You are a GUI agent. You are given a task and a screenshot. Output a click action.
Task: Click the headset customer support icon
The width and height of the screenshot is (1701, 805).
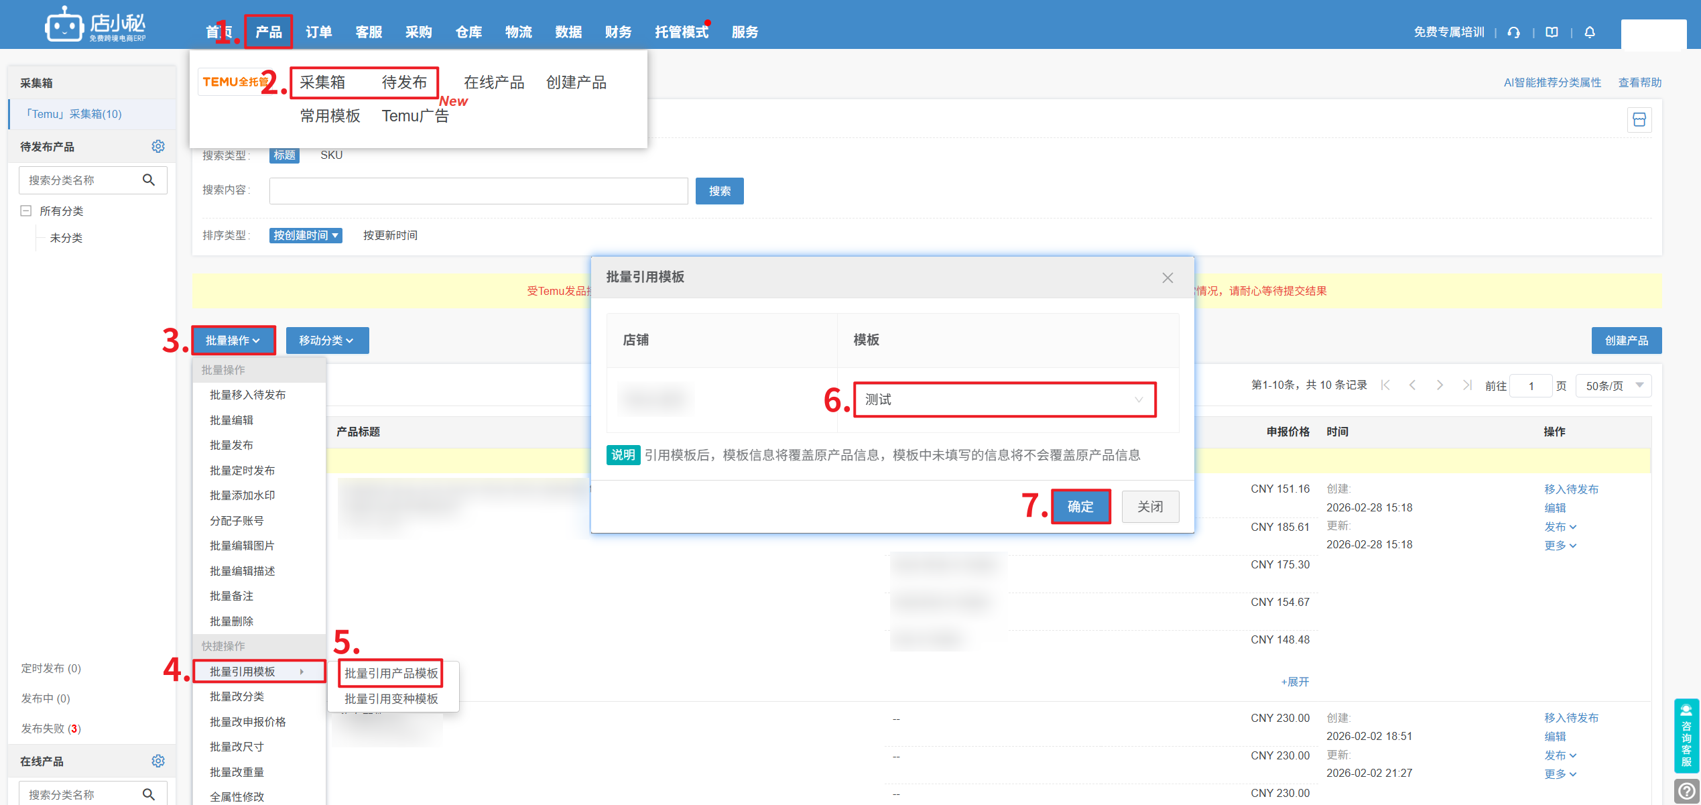[1513, 32]
